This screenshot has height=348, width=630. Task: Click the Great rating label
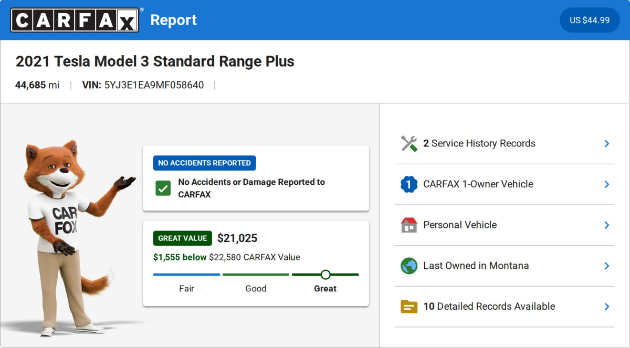click(x=325, y=289)
